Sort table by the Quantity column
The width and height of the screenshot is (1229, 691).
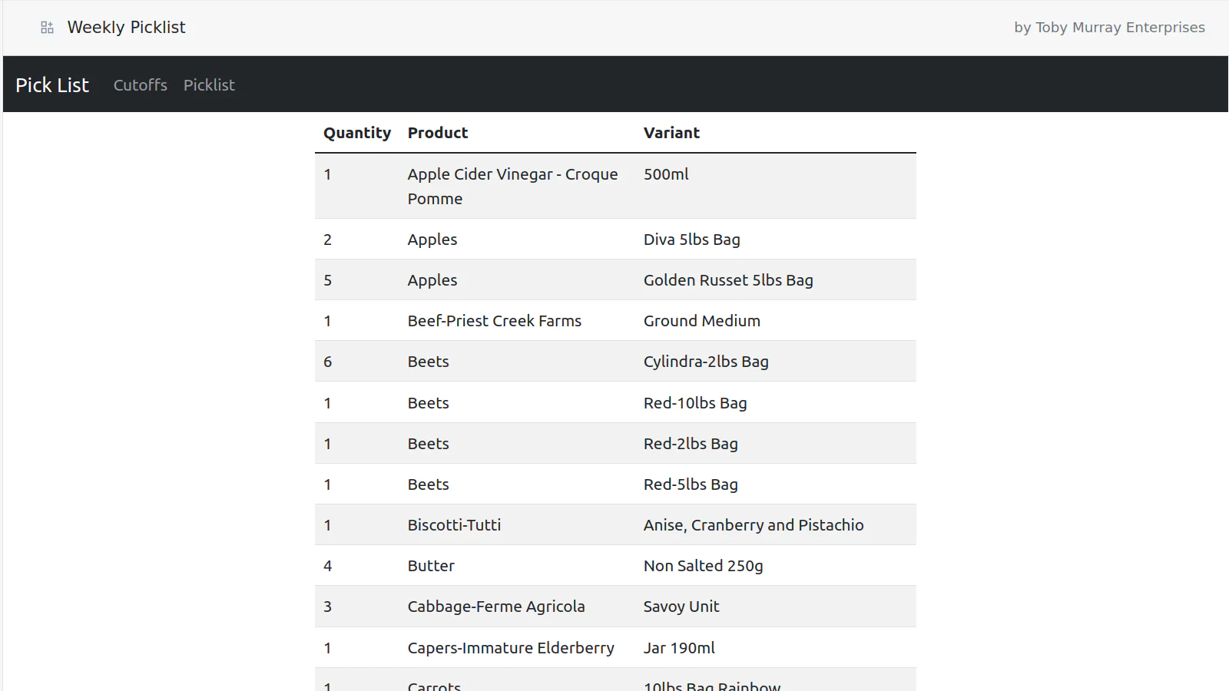[x=356, y=132]
